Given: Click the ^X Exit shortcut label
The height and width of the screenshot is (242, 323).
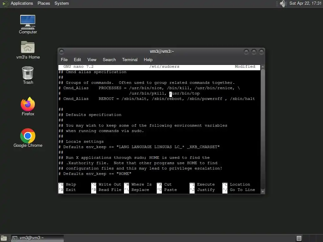Looking at the screenshot, I should (x=67, y=190).
